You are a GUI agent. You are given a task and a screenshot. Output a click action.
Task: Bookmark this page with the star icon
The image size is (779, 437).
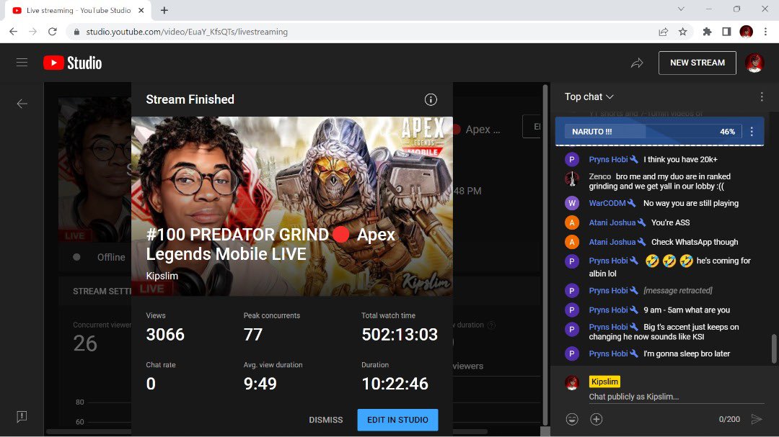click(x=682, y=32)
